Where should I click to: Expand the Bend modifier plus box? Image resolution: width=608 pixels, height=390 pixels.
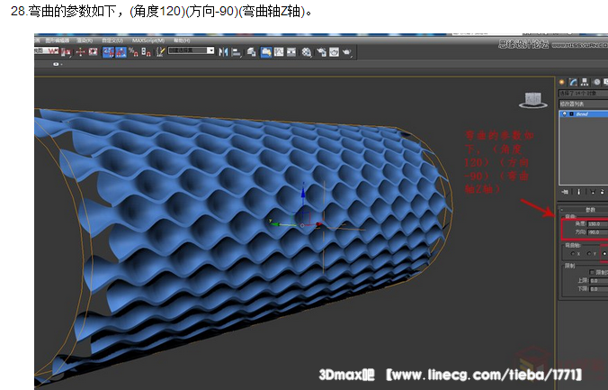pos(571,113)
